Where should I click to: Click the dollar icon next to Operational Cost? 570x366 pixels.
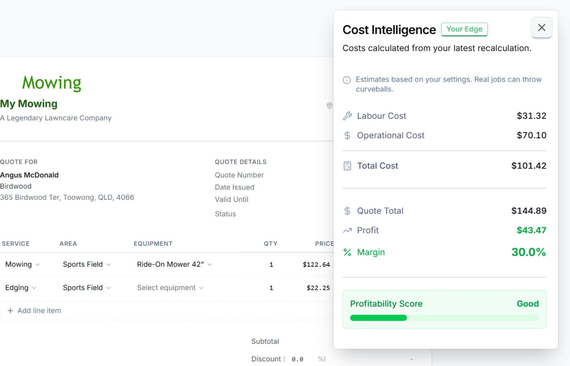point(347,135)
